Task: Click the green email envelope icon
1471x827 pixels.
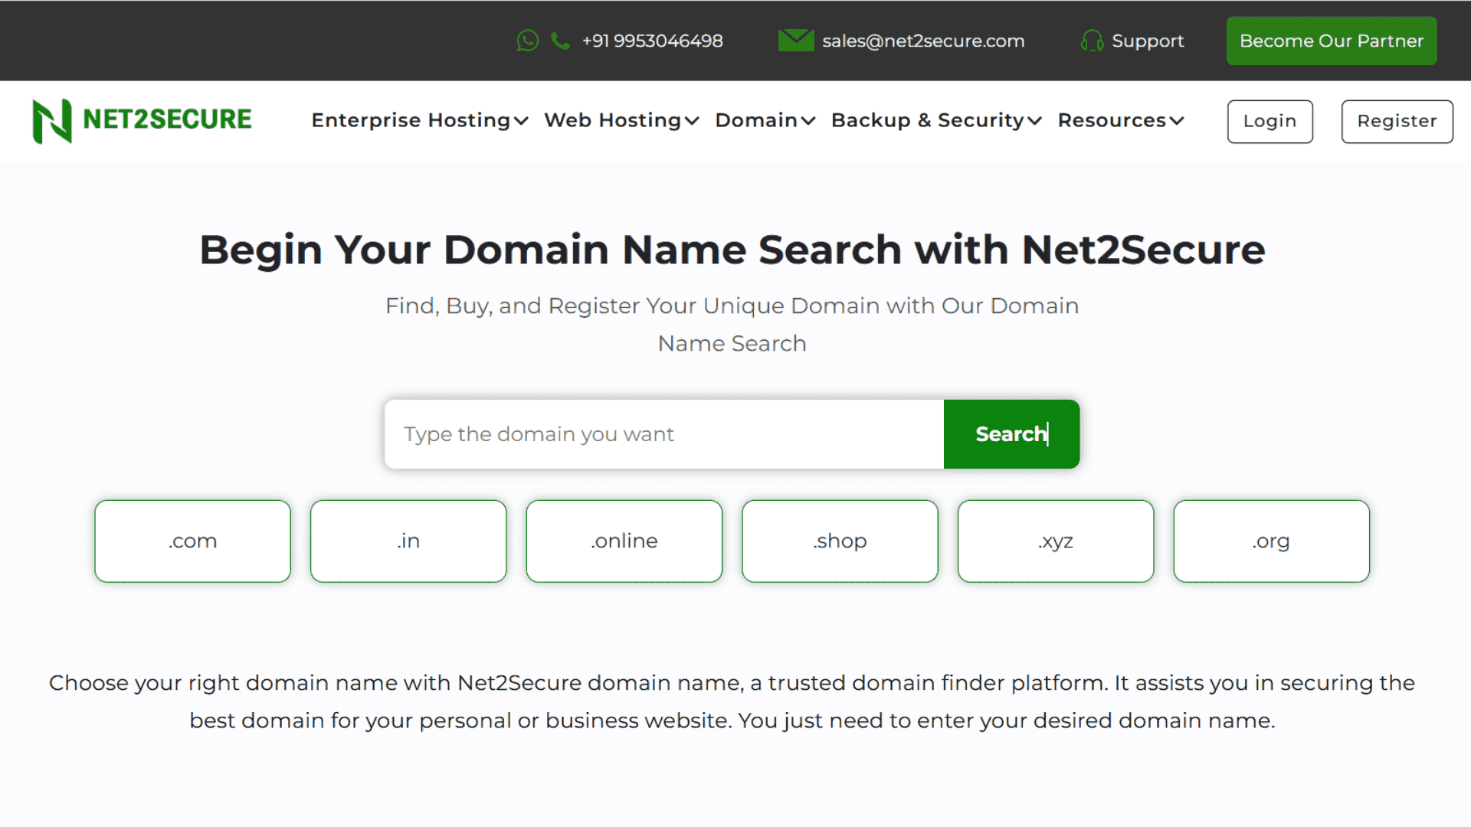Action: coord(795,41)
